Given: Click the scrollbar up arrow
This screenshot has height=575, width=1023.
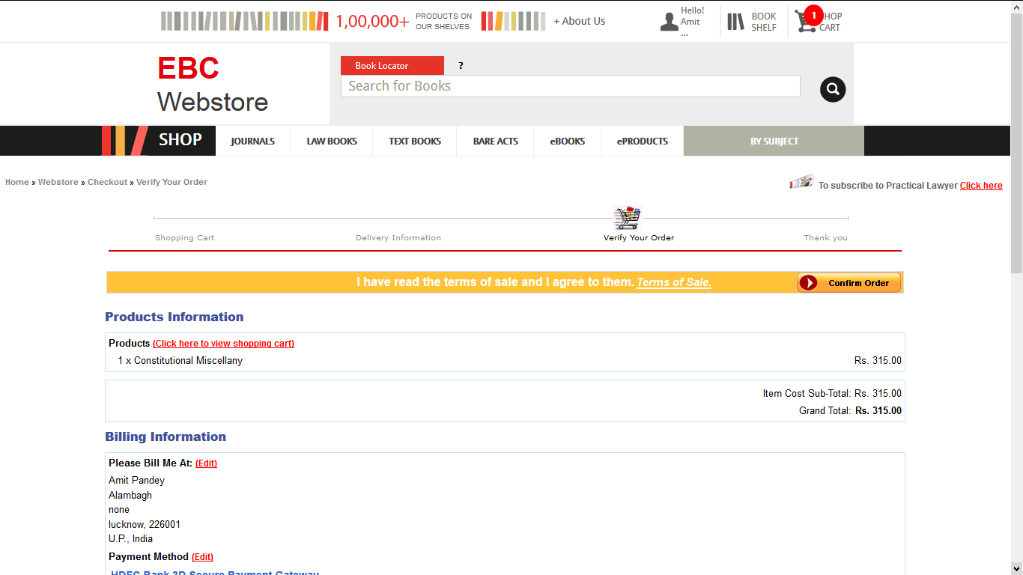Looking at the screenshot, I should 1017,6.
